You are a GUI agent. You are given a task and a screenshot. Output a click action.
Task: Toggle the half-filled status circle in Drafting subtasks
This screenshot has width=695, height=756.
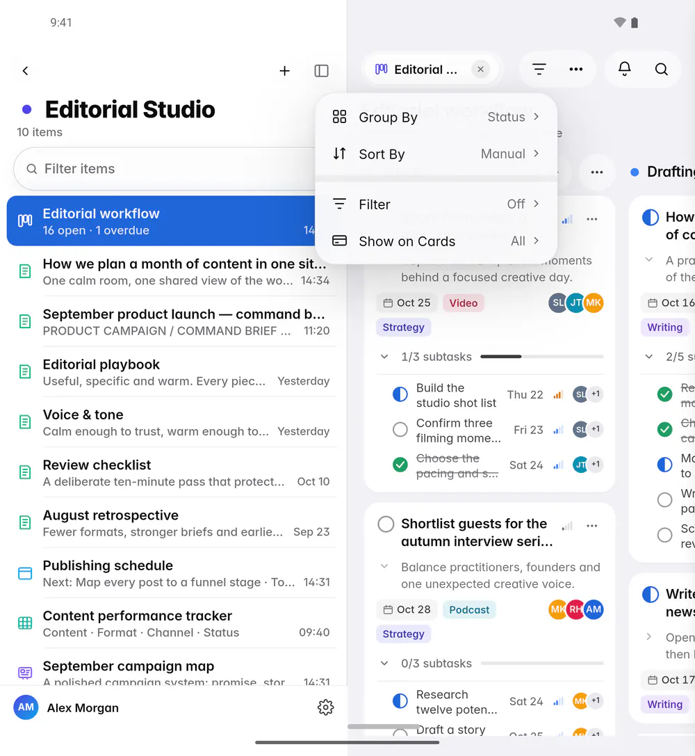click(664, 465)
